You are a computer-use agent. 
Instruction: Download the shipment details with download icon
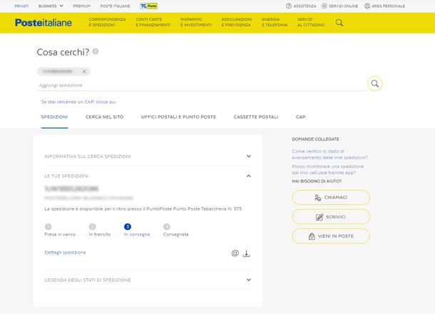pos(246,253)
